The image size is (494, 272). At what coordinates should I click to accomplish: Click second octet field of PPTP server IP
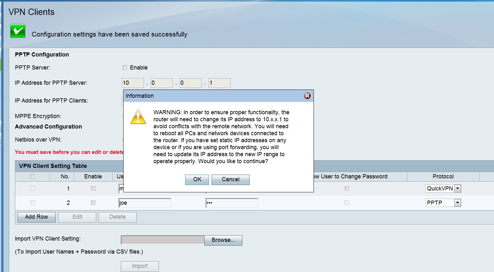(x=162, y=83)
